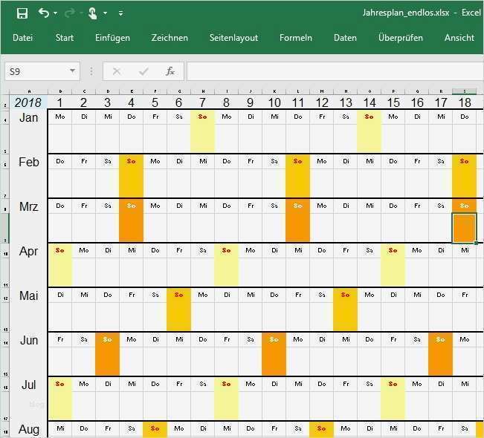Select the So cell for August 5

155,429
